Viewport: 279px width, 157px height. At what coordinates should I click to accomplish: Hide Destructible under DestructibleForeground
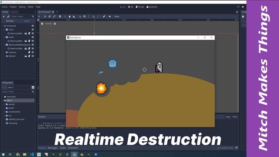click(x=33, y=48)
